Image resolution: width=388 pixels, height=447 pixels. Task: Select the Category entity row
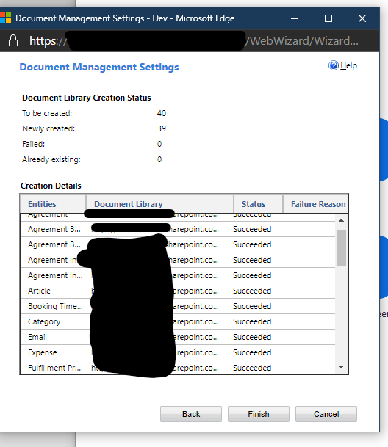click(178, 321)
